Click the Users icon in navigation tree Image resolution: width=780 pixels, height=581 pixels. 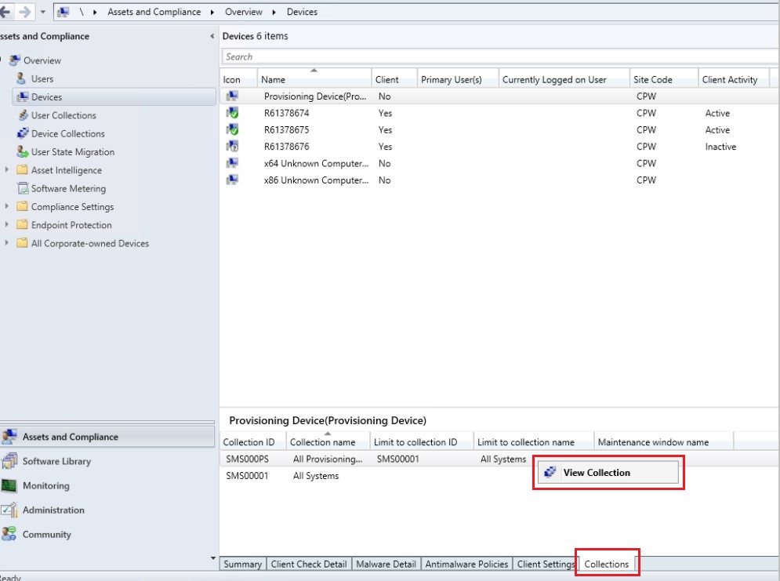click(21, 78)
